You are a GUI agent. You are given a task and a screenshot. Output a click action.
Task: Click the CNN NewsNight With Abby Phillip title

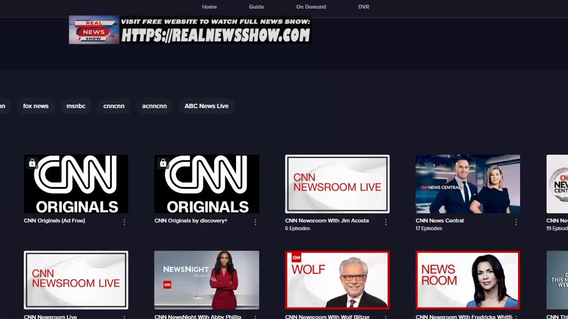pyautogui.click(x=198, y=316)
